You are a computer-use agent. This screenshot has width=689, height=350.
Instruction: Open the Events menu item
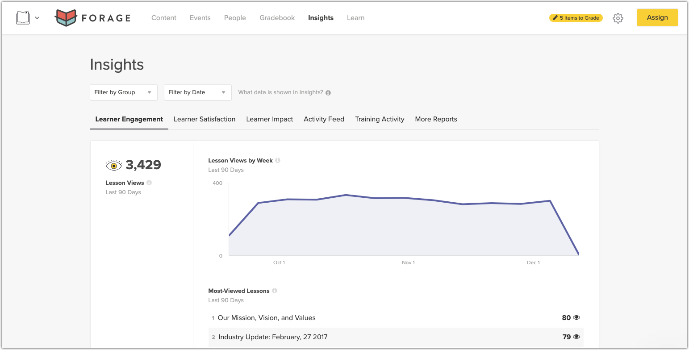pyautogui.click(x=200, y=18)
